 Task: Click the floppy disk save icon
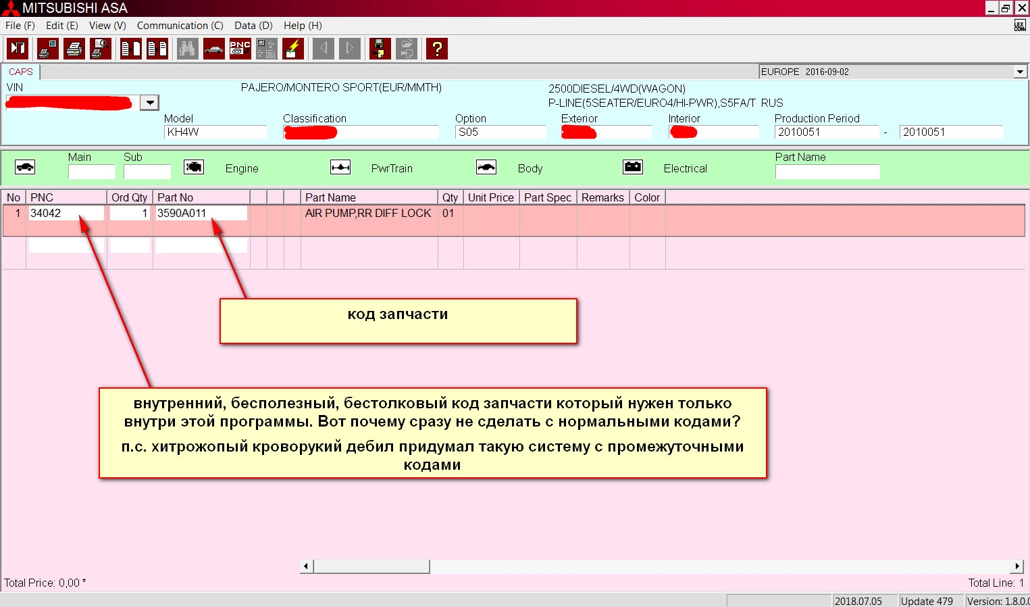point(380,49)
